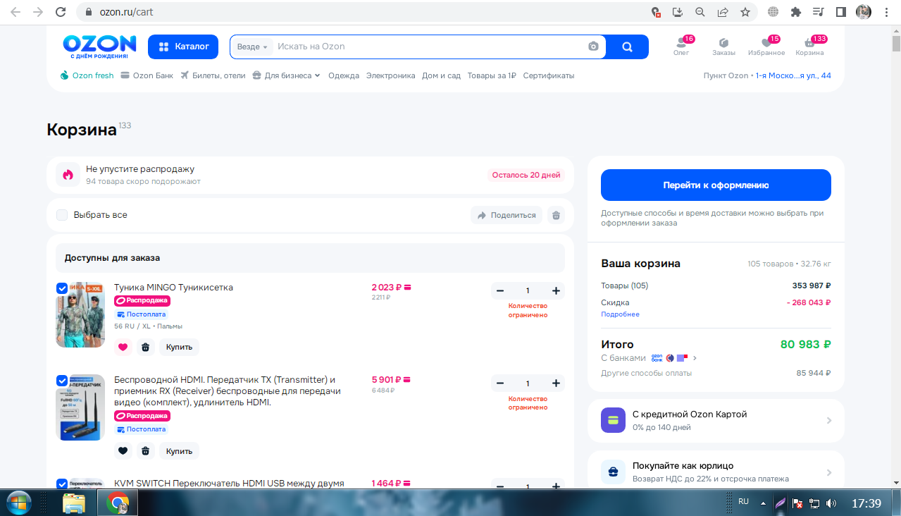Increase quantity of Беспроводной HDMI

click(x=556, y=383)
